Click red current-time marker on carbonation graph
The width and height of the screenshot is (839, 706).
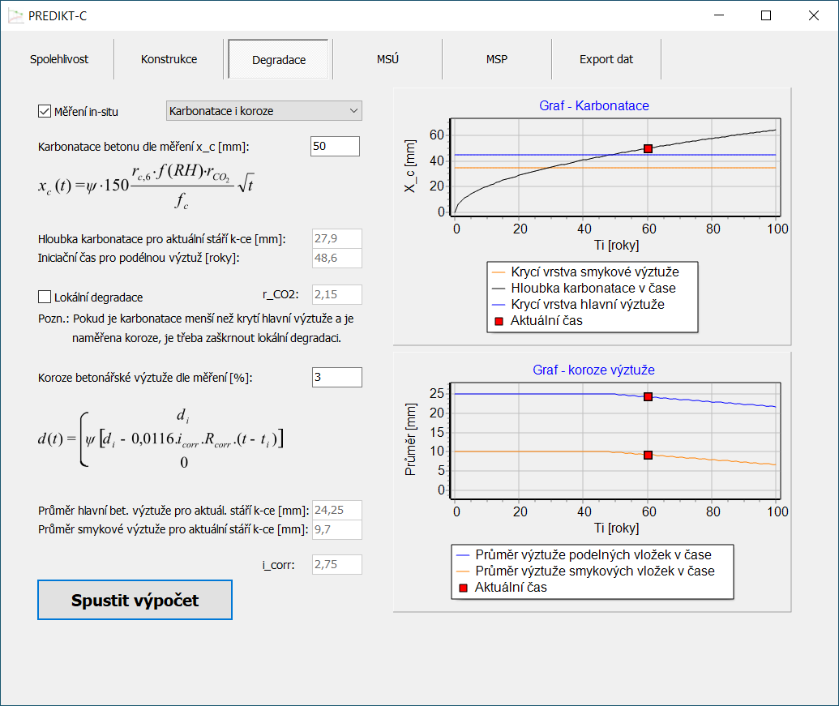(648, 148)
